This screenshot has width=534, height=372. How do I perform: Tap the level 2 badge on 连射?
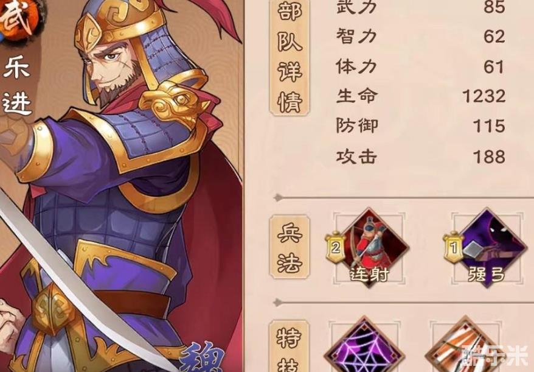[x=336, y=247]
